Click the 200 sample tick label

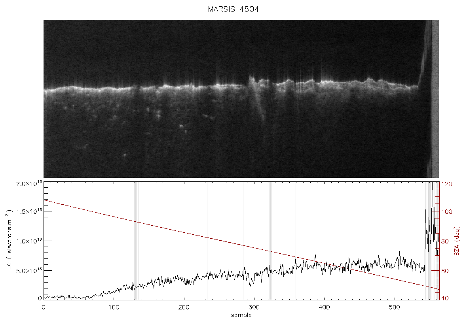pyautogui.click(x=184, y=307)
